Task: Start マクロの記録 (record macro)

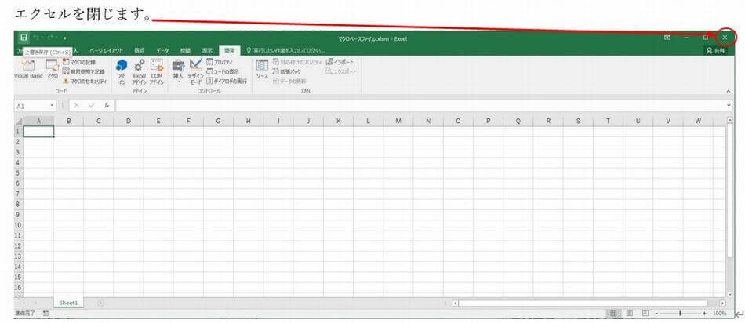Action: (x=79, y=62)
